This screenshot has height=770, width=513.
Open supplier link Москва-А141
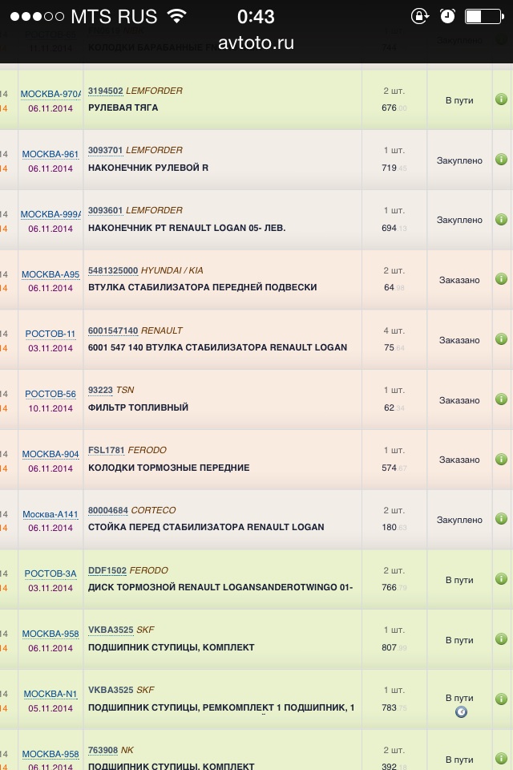coord(50,514)
